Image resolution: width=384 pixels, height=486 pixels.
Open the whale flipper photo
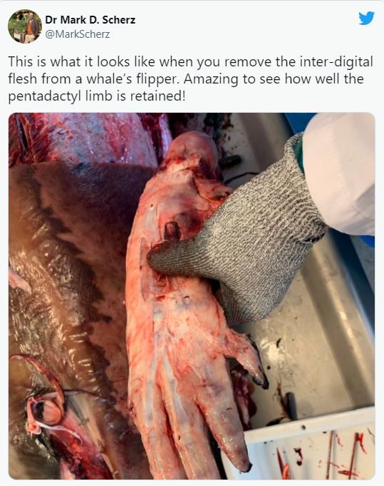pyautogui.click(x=192, y=296)
